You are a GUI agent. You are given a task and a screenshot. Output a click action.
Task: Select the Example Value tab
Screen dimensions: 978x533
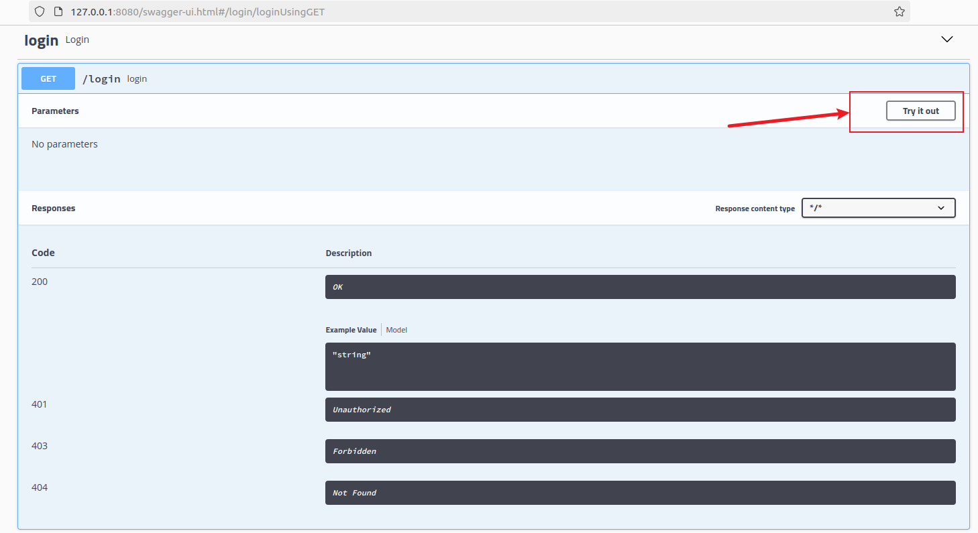[x=351, y=330]
